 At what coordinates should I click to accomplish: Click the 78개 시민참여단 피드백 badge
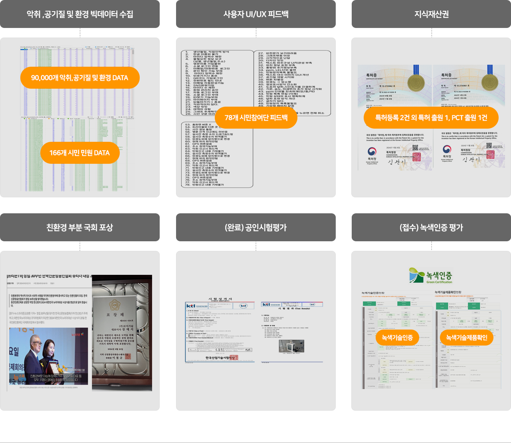(256, 117)
